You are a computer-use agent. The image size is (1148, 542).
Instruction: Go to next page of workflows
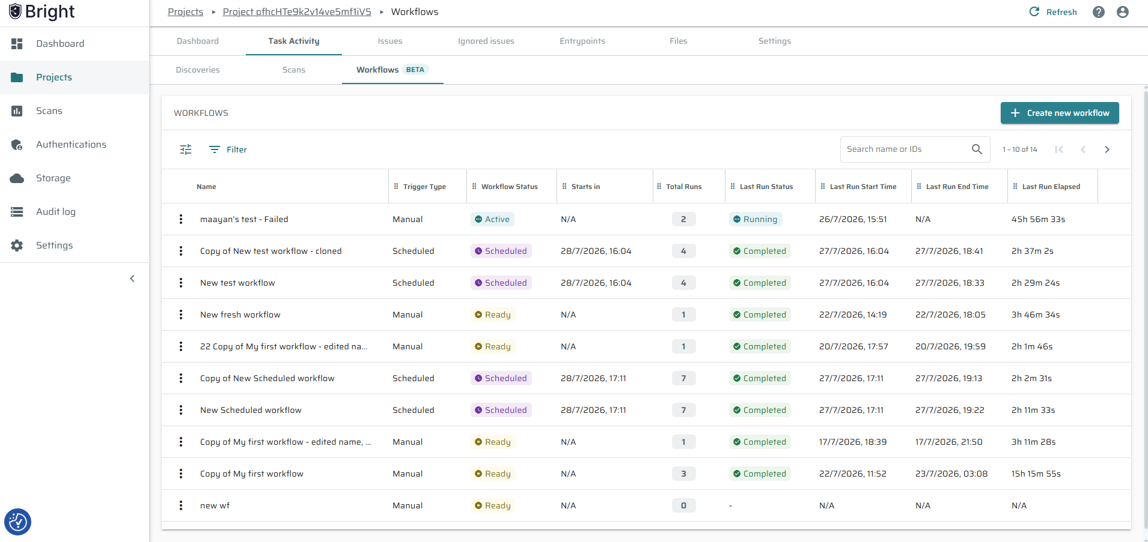[x=1107, y=149]
